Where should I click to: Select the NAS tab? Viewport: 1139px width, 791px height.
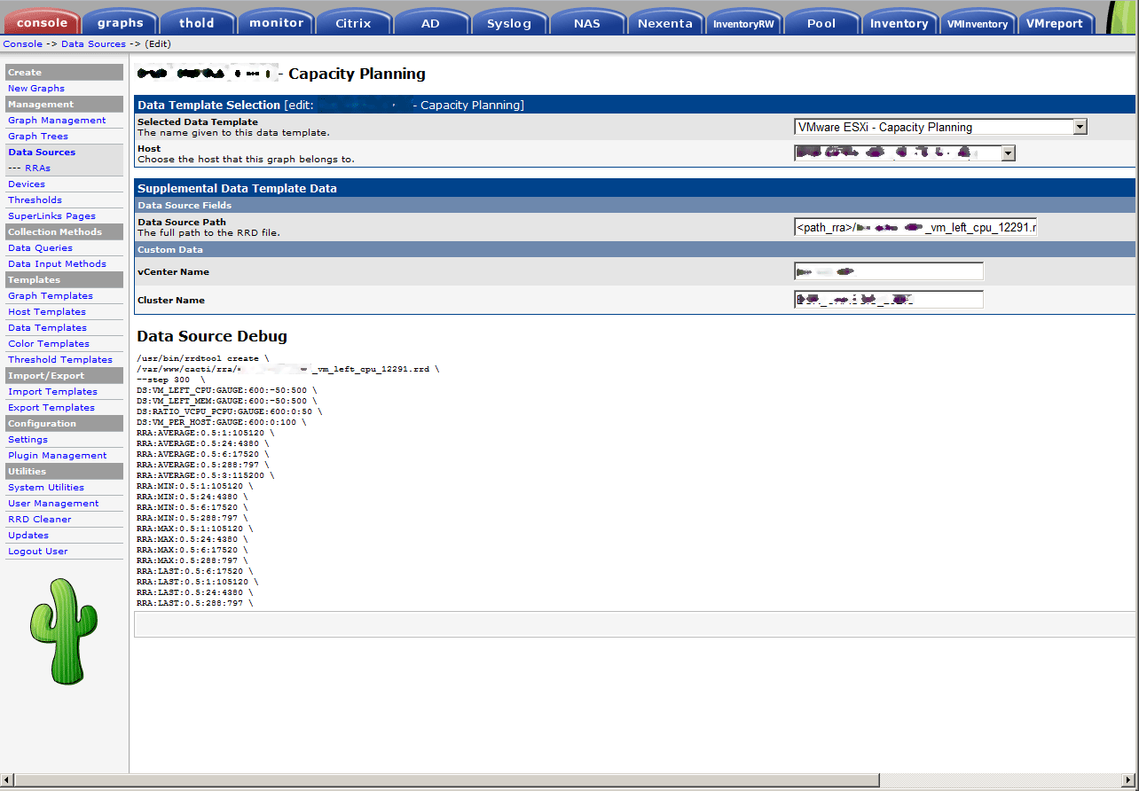586,23
